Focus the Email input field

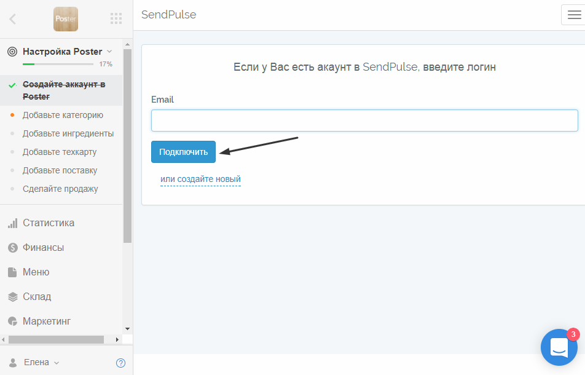364,120
